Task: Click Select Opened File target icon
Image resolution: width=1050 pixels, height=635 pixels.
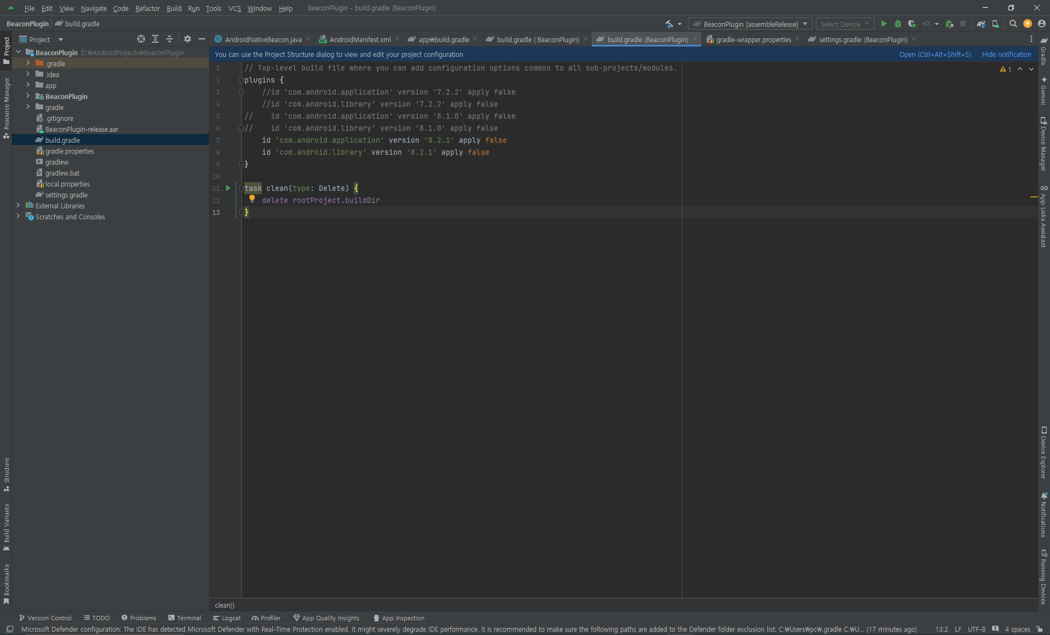Action: 141,39
